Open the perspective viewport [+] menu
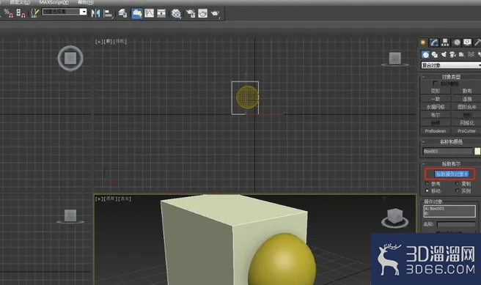481x285 pixels. click(99, 199)
